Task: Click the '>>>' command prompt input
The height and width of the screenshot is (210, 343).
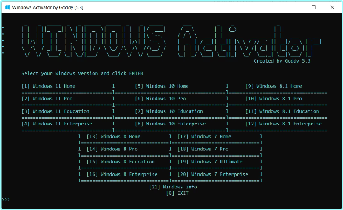Action: [x=6, y=200]
